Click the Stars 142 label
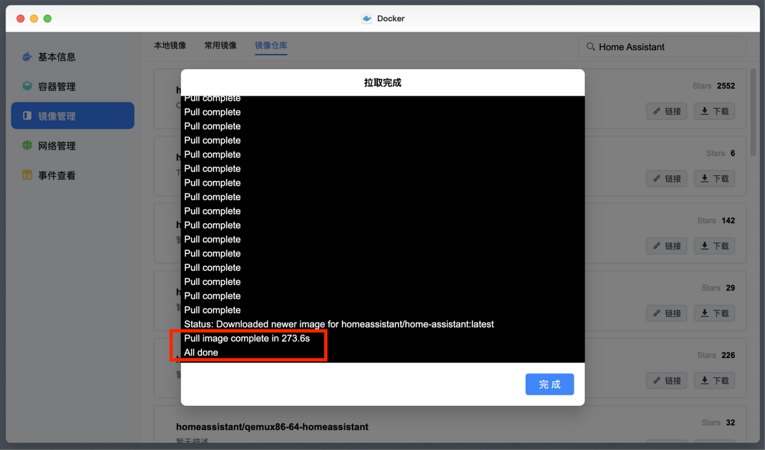 [716, 221]
